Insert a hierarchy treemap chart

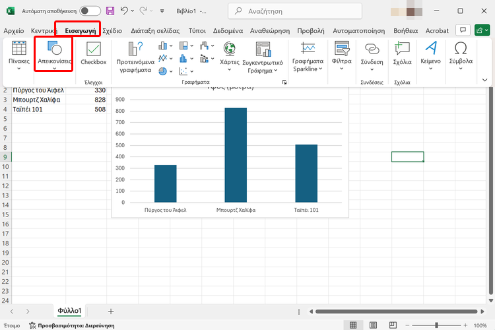pos(183,46)
